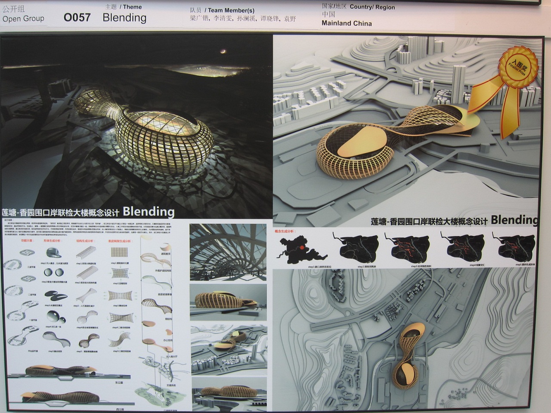Click the Open Group label
551x413 pixels.
click(x=23, y=18)
